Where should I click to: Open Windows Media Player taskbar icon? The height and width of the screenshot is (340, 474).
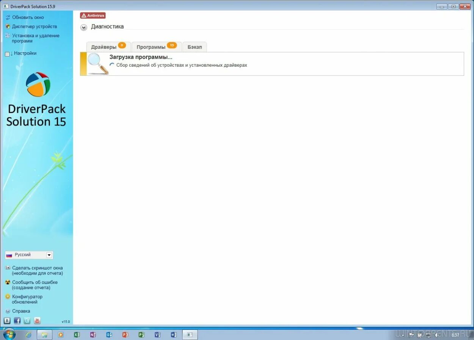[x=60, y=335]
